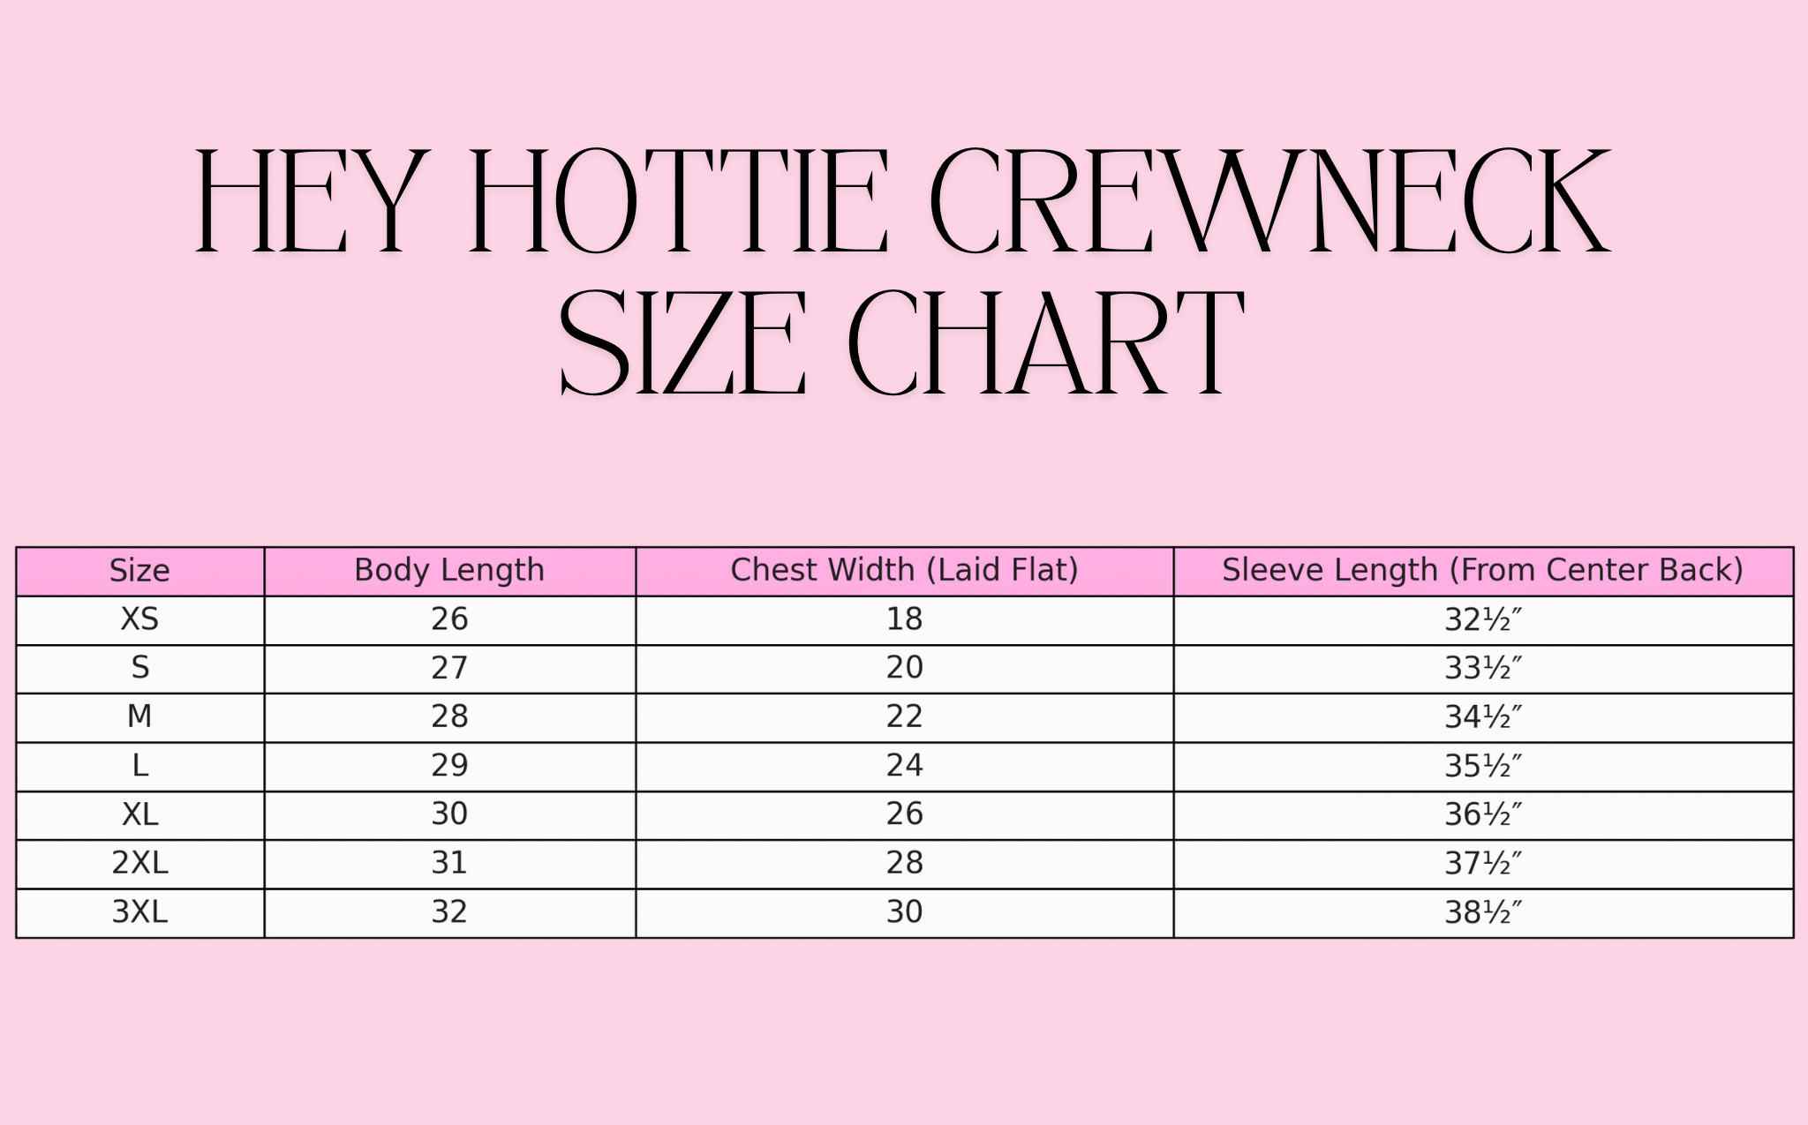
Task: Click the XS body length cell 26
Action: pyautogui.click(x=449, y=620)
